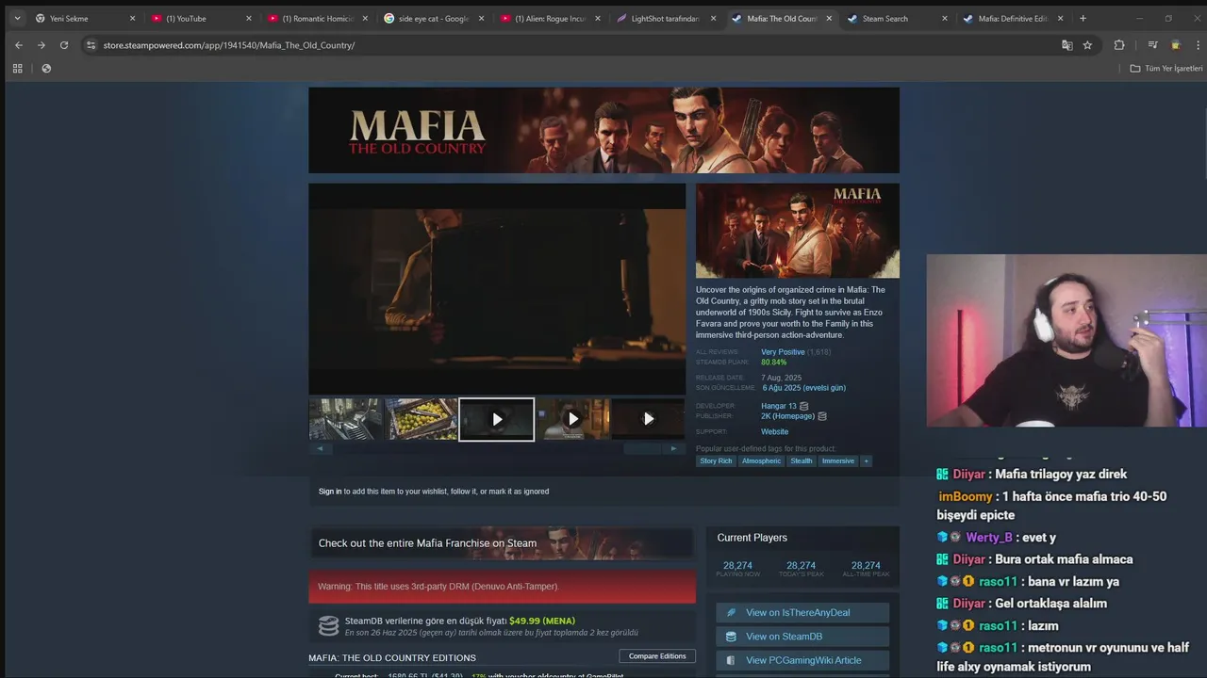Click View on SteamDB button
The height and width of the screenshot is (678, 1207).
802,637
